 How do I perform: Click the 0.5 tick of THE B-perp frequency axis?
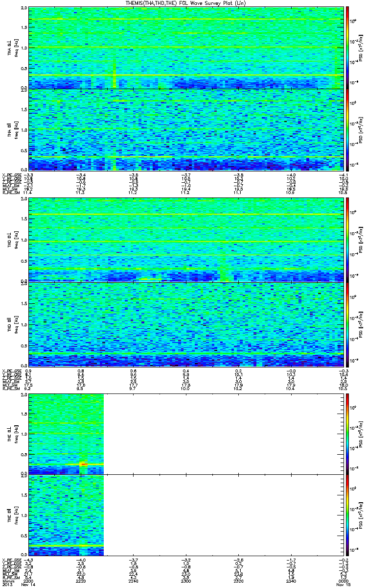pyautogui.click(x=24, y=454)
